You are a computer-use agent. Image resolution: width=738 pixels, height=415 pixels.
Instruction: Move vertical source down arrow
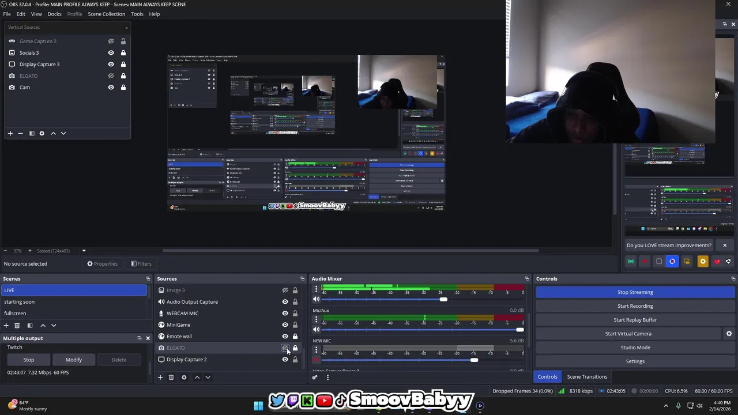pyautogui.click(x=63, y=133)
